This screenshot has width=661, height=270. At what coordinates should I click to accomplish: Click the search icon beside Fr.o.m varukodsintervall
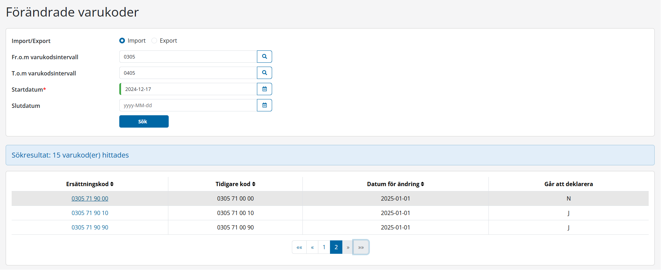tap(264, 57)
